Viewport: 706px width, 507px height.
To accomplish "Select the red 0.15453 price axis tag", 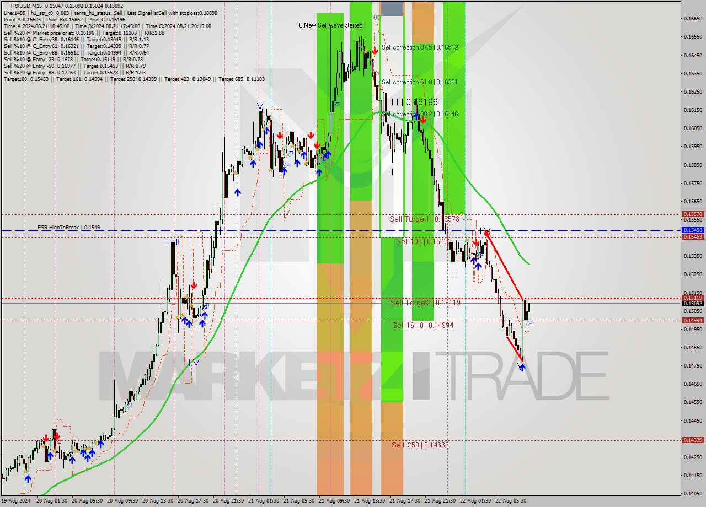I will (x=693, y=236).
